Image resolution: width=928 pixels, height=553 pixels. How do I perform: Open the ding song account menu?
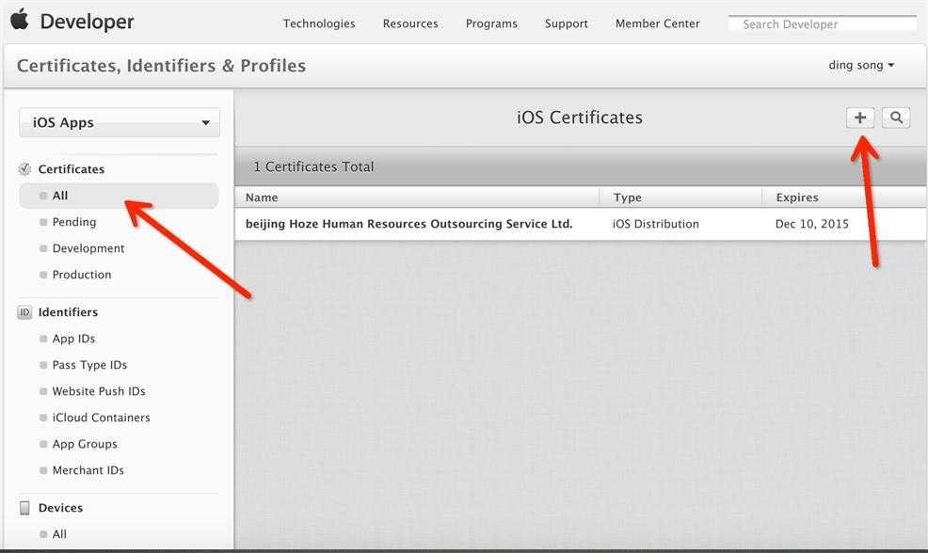[861, 65]
